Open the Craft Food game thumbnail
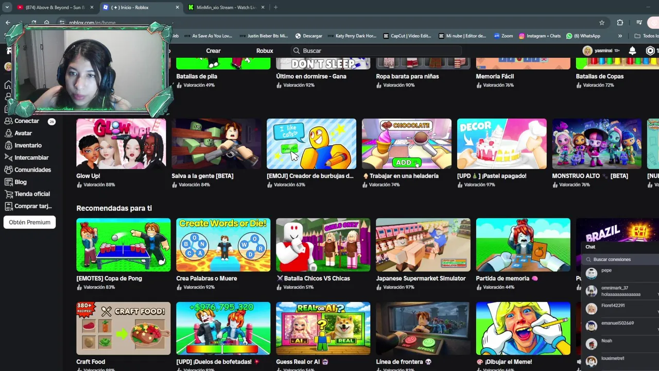Viewport: 659px width, 371px height. 124,328
